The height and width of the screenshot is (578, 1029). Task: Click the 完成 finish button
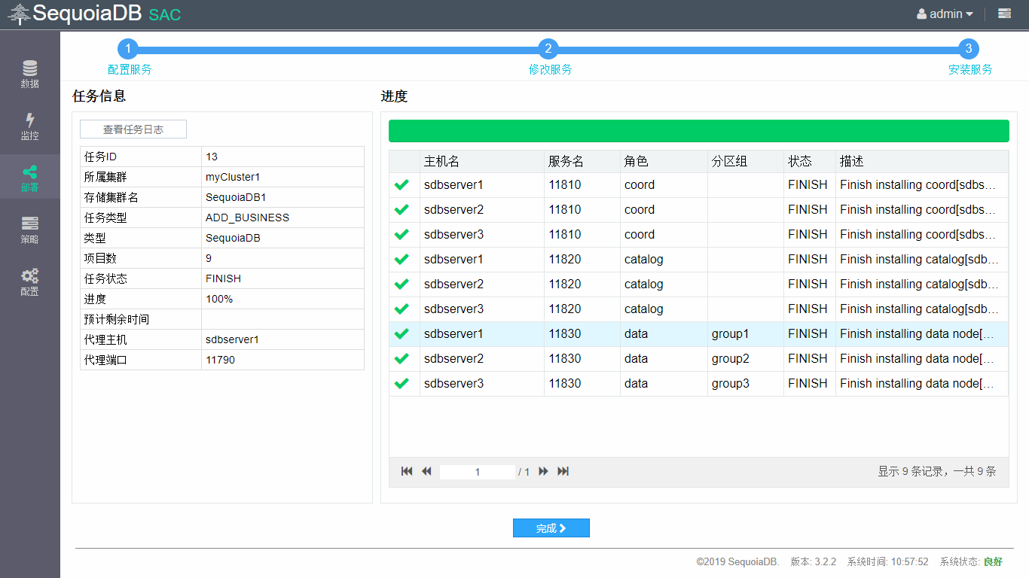pos(551,528)
